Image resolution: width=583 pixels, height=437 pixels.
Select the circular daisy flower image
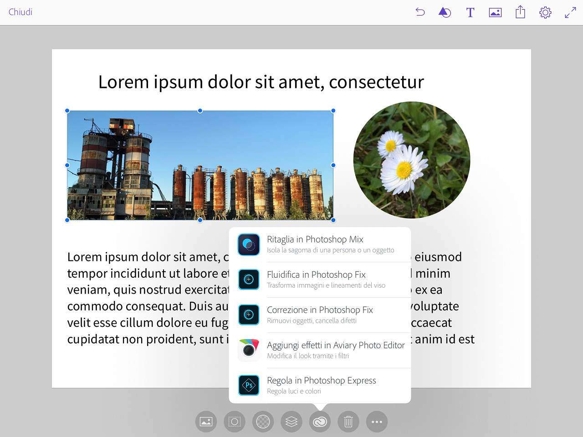tap(412, 160)
